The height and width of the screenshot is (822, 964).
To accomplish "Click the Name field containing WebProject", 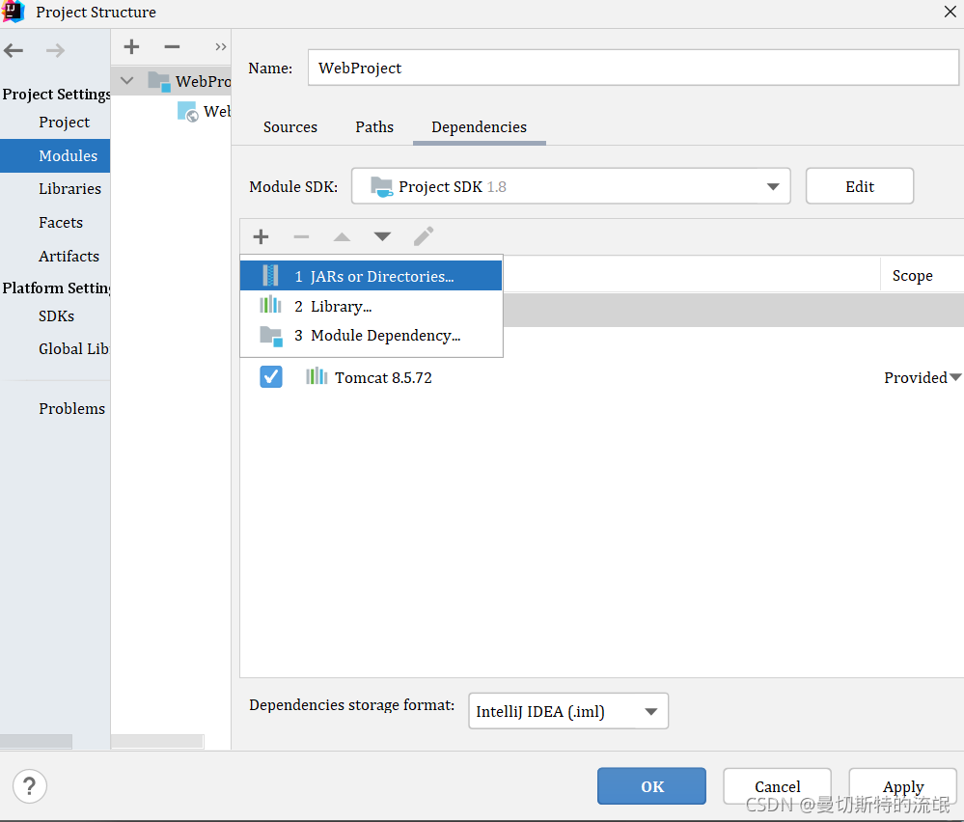I will (633, 68).
